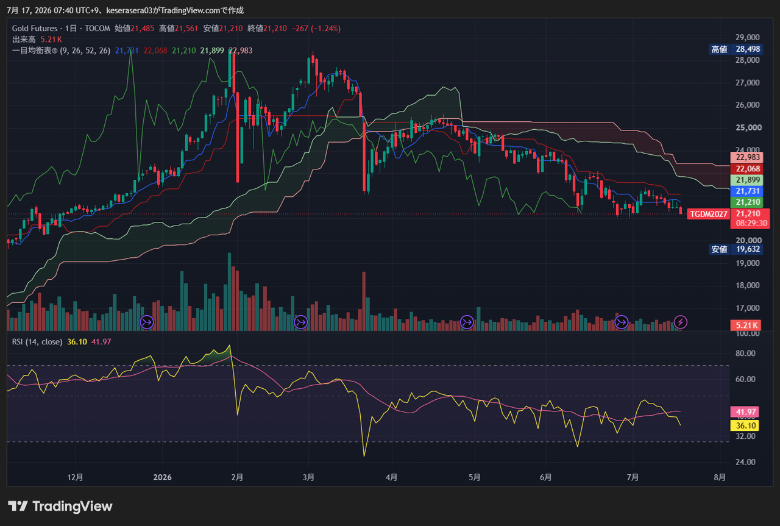The image size is (780, 526).
Task: Click the TradingView logo
Action: [60, 506]
